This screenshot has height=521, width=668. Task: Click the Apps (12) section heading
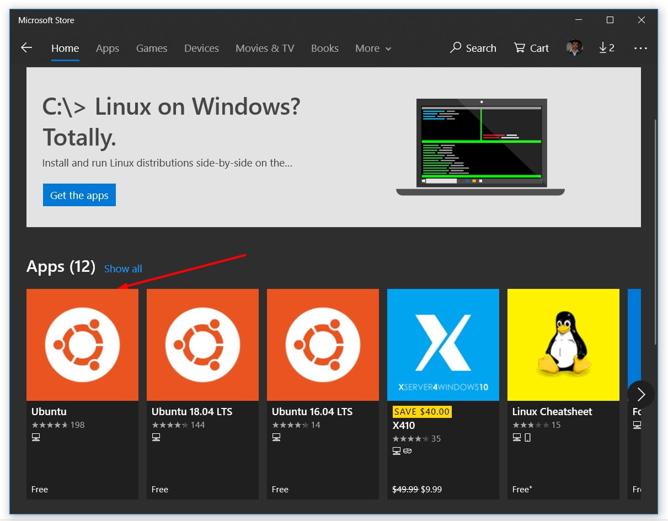(61, 267)
